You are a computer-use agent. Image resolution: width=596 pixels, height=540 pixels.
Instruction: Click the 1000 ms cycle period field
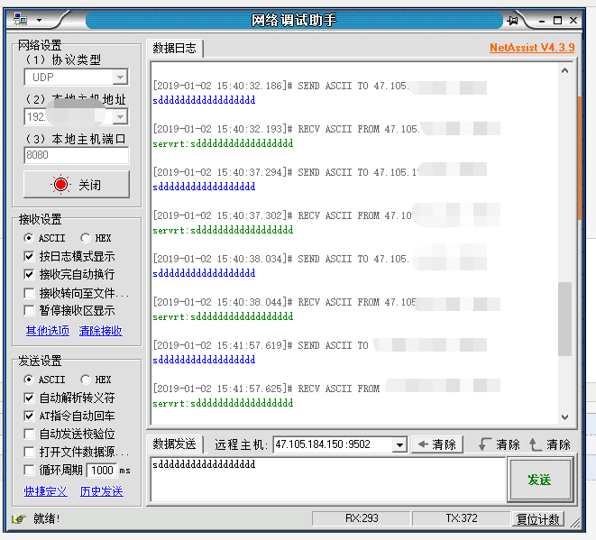click(102, 471)
